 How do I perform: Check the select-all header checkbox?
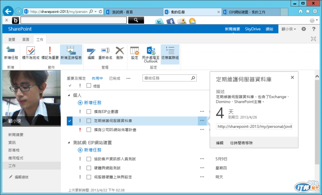coord(89,86)
